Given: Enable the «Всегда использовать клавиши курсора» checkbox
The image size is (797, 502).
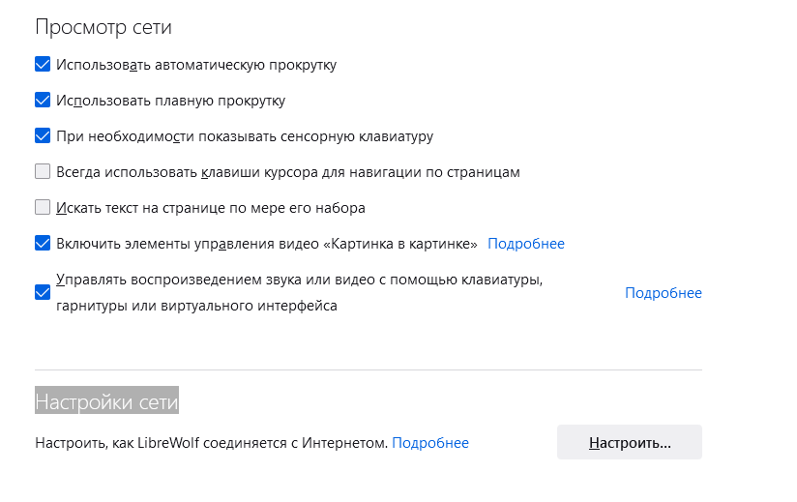Looking at the screenshot, I should [43, 172].
